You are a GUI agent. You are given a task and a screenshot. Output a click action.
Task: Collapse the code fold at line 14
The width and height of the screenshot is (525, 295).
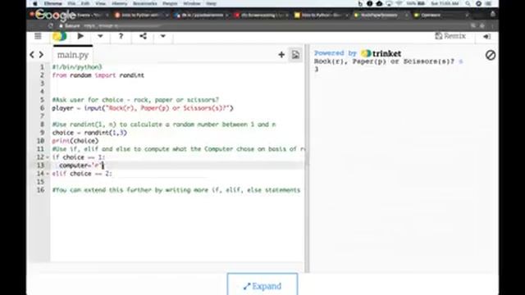48,174
